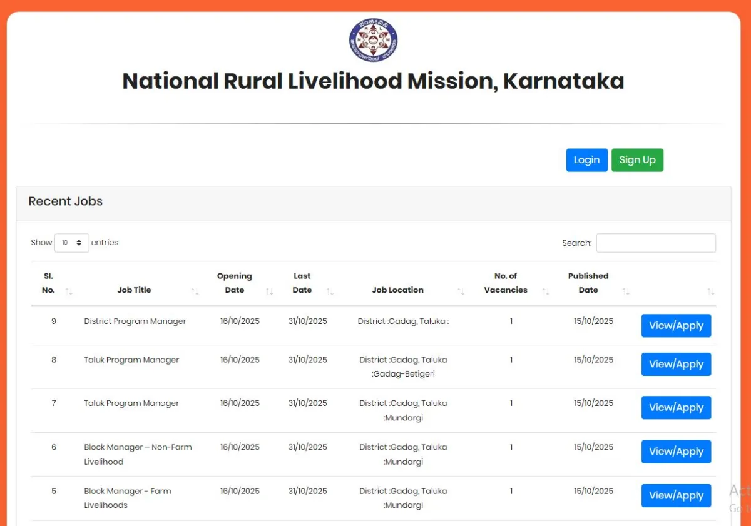This screenshot has height=526, width=751.
Task: Click the NRLM Karnataka logo emblem
Action: pyautogui.click(x=373, y=41)
